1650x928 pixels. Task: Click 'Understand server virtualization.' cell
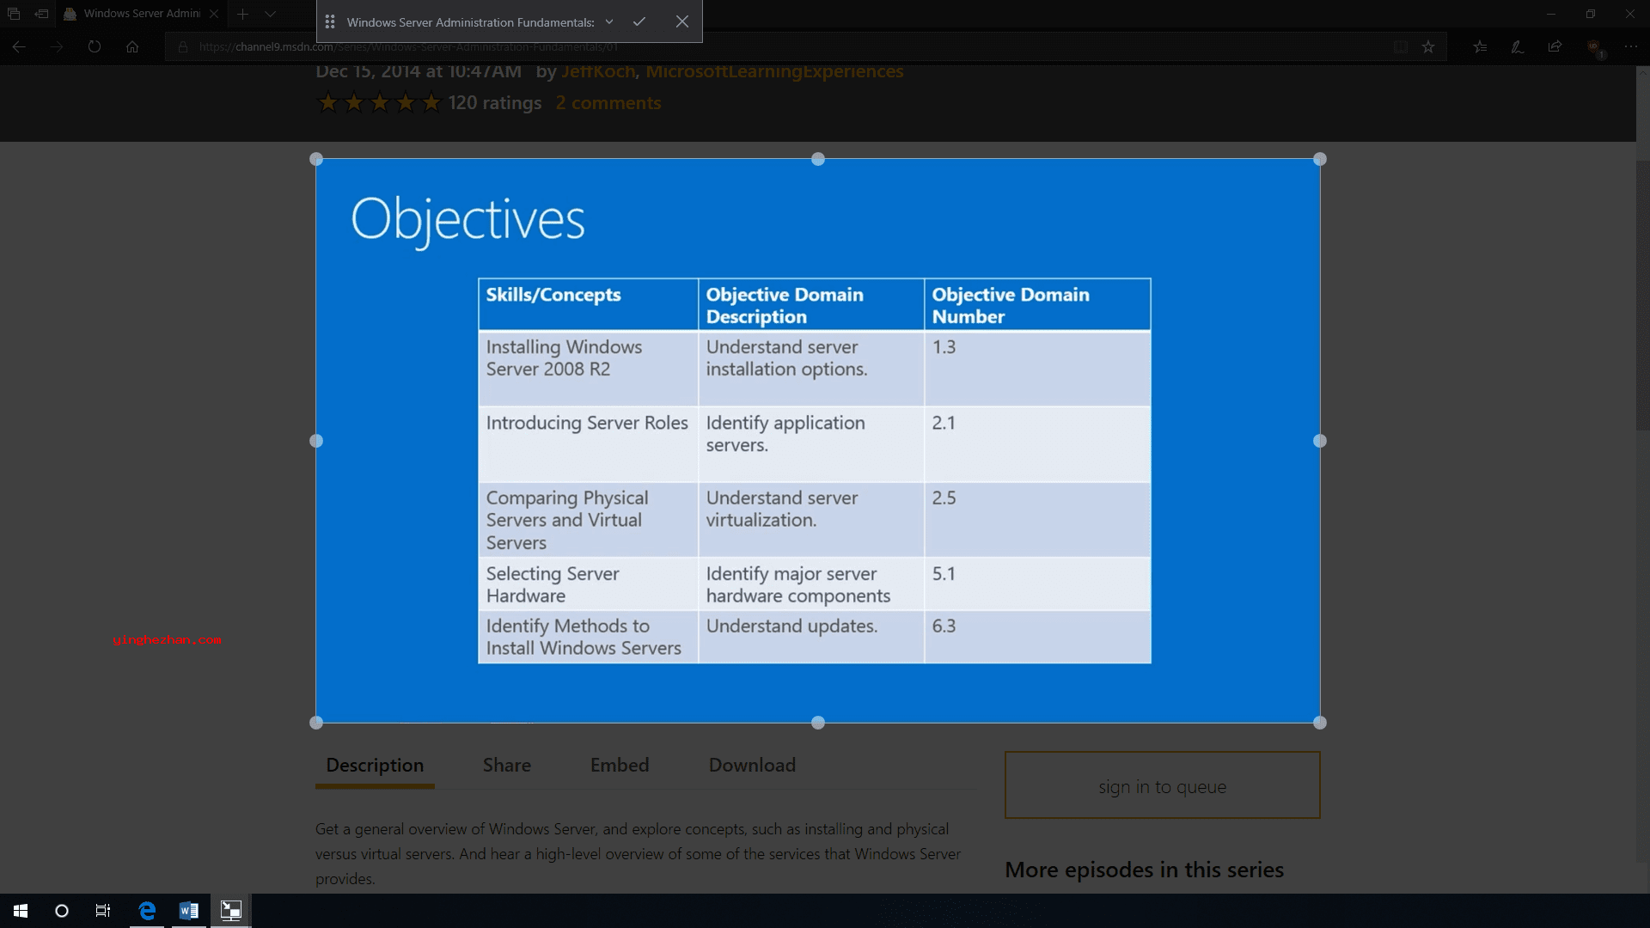[811, 520]
